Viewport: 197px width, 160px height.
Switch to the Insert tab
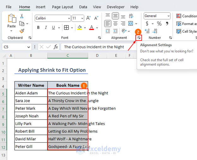click(x=40, y=7)
